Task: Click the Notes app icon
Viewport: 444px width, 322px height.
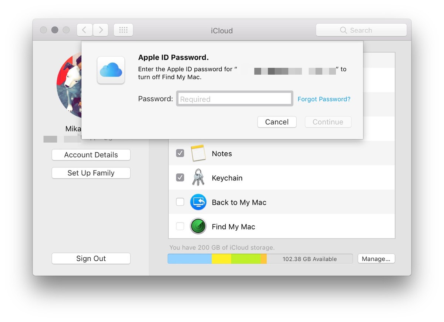Action: (x=198, y=153)
